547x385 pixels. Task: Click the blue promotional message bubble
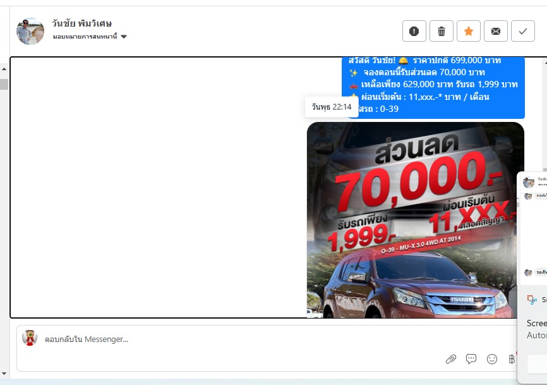tap(433, 88)
